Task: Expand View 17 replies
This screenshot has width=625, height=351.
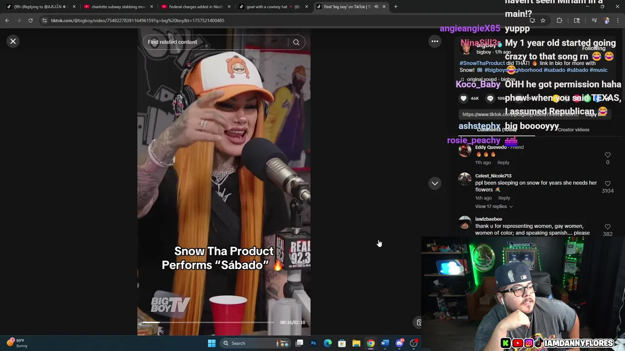Action: coord(494,207)
